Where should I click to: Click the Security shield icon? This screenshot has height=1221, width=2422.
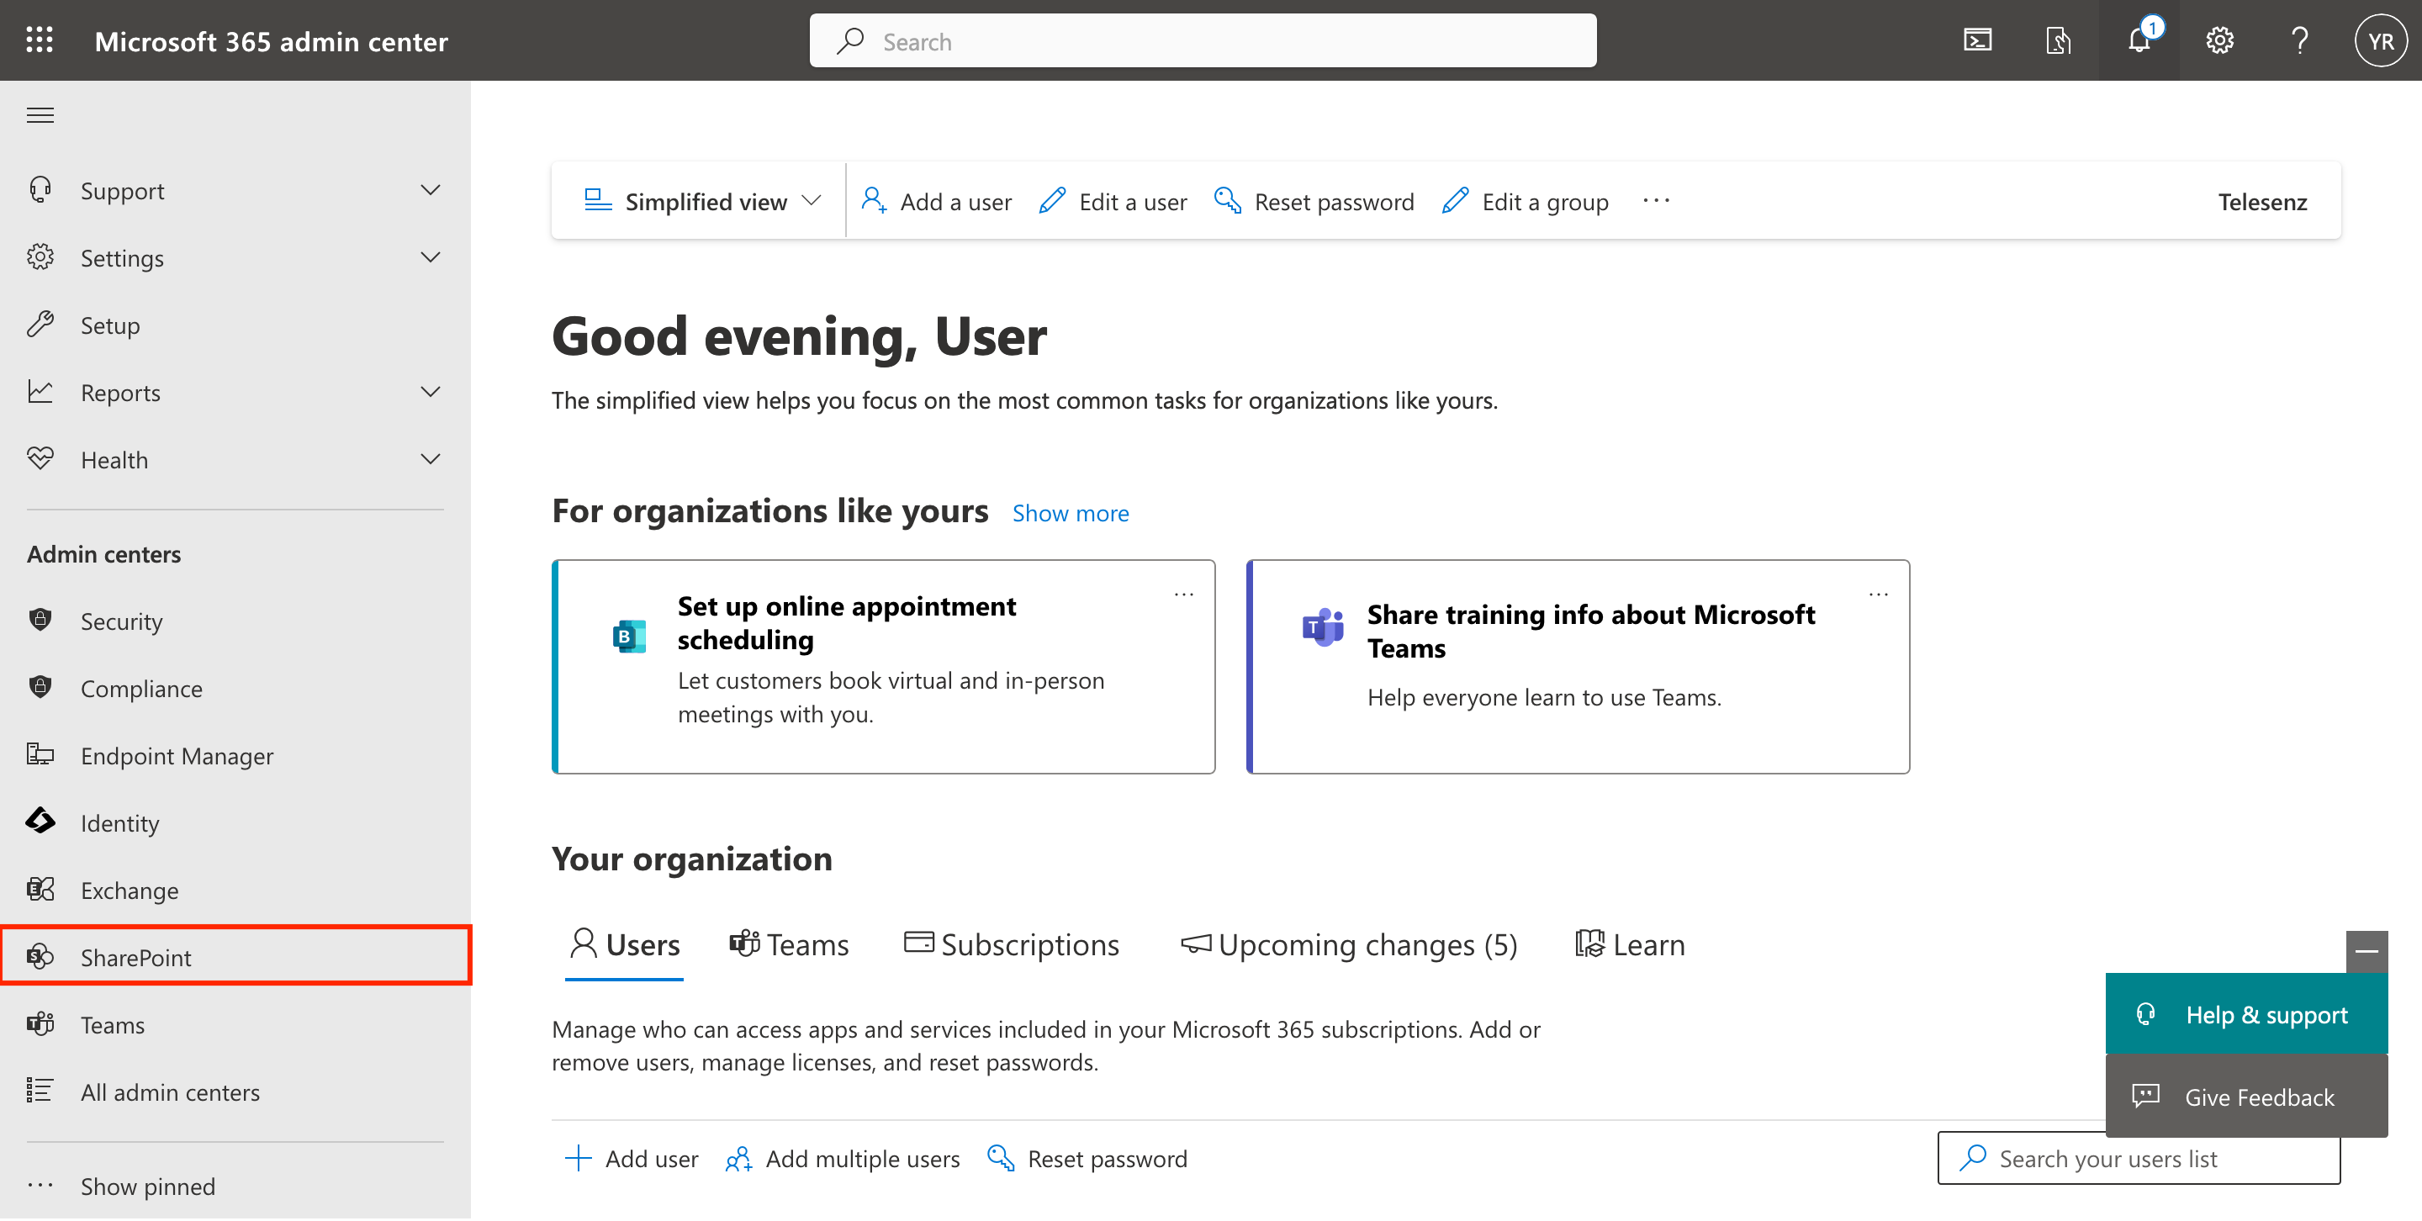point(40,621)
